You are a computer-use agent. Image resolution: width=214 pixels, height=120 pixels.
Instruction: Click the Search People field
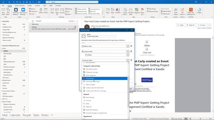point(166,9)
